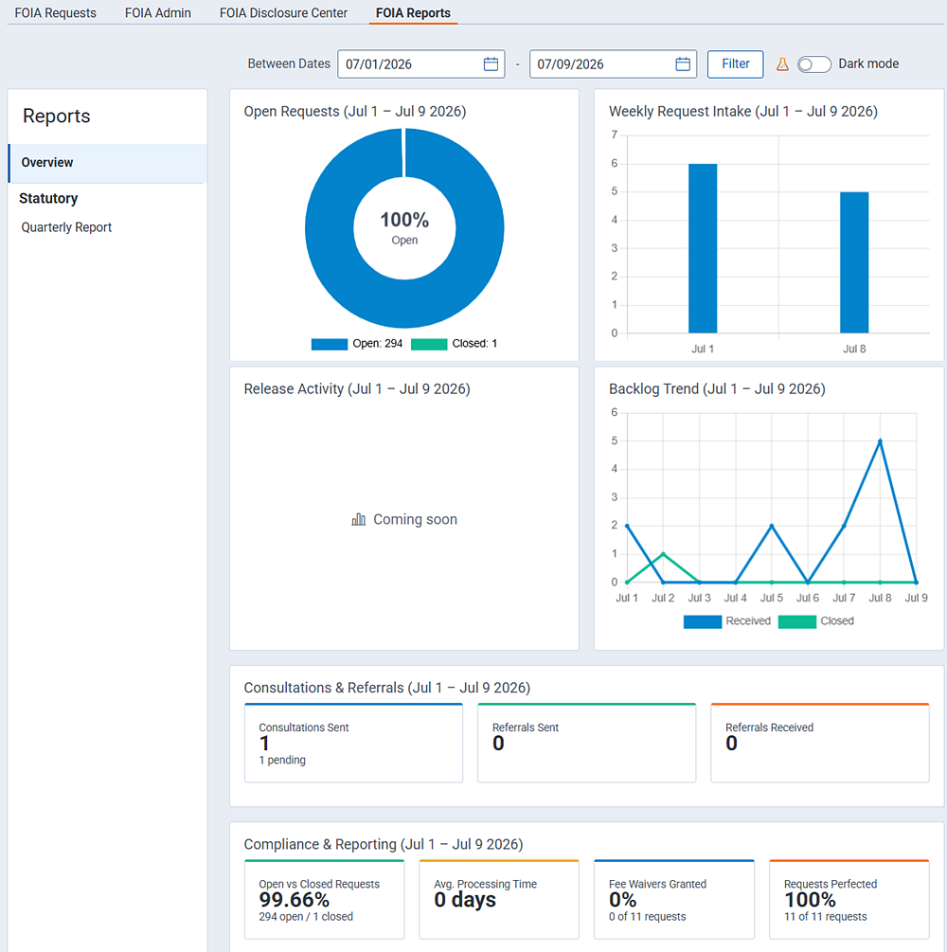The height and width of the screenshot is (952, 947).
Task: Click the start date field 07/01/2026
Action: click(x=420, y=63)
